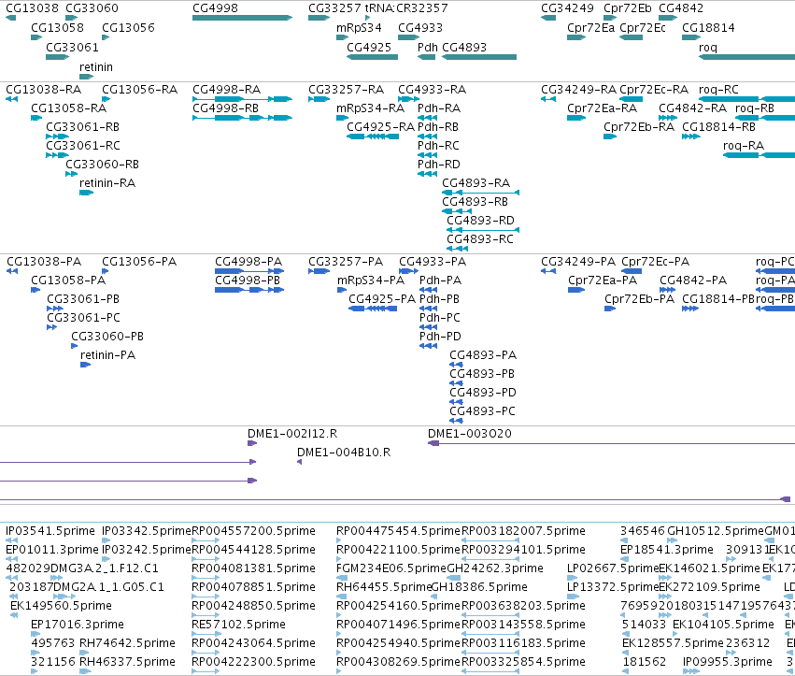Select the CG33061-RC transcript label
Screen dimensions: 795x676
click(83, 146)
